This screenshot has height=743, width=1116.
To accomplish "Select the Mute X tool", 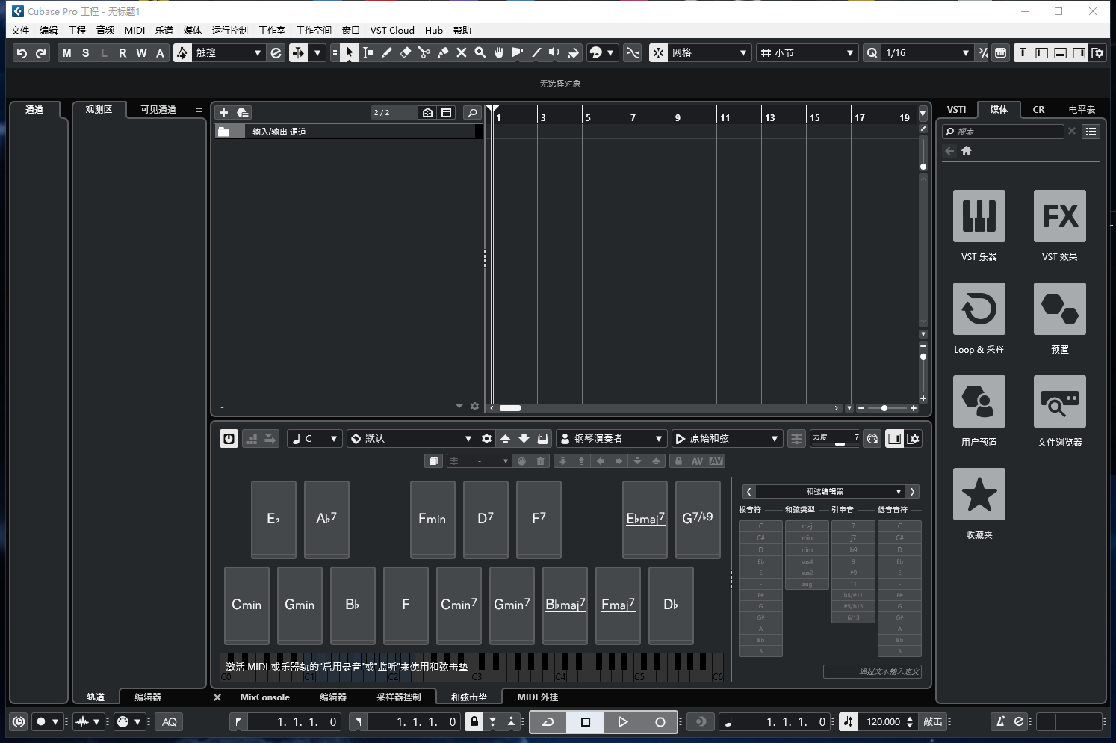I will (462, 52).
